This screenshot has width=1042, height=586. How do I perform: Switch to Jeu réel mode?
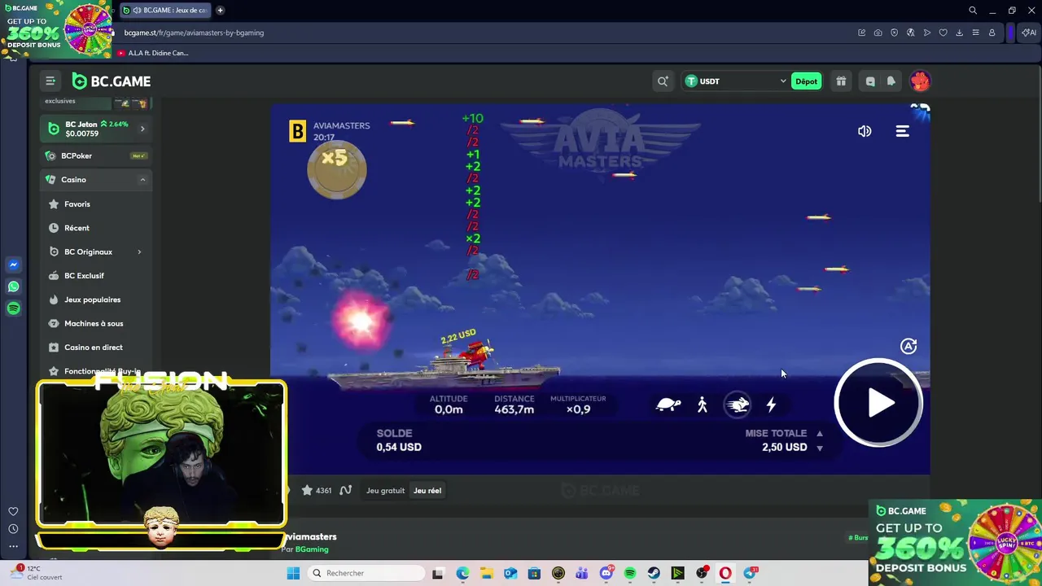pyautogui.click(x=427, y=491)
